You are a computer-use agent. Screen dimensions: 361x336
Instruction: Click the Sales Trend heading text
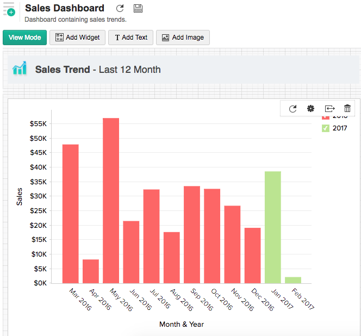pos(98,70)
